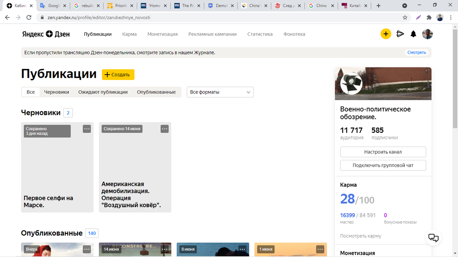Click the Создать button
Image resolution: width=458 pixels, height=257 pixels.
point(118,75)
